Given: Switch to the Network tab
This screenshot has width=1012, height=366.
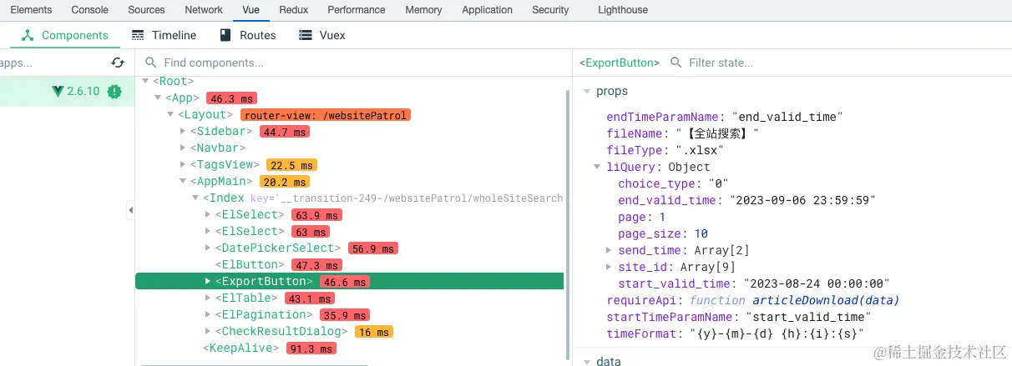Looking at the screenshot, I should pyautogui.click(x=203, y=10).
